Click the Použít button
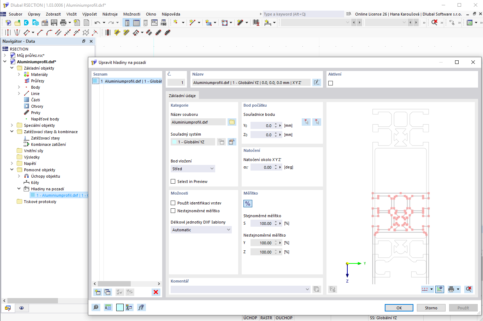The height and width of the screenshot is (321, 483). click(x=463, y=308)
